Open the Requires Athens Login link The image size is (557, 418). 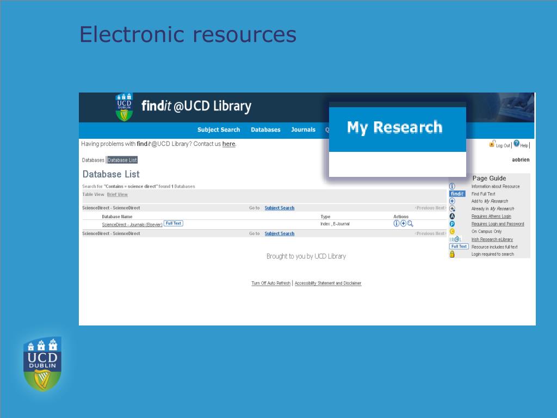[x=491, y=217]
